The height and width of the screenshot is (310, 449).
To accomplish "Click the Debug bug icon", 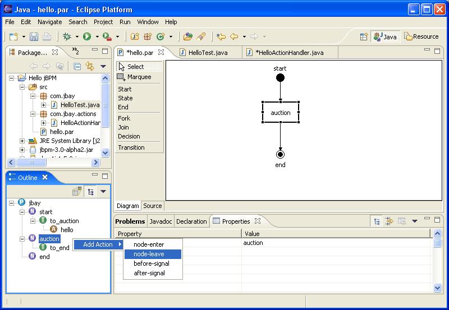I will [x=67, y=36].
